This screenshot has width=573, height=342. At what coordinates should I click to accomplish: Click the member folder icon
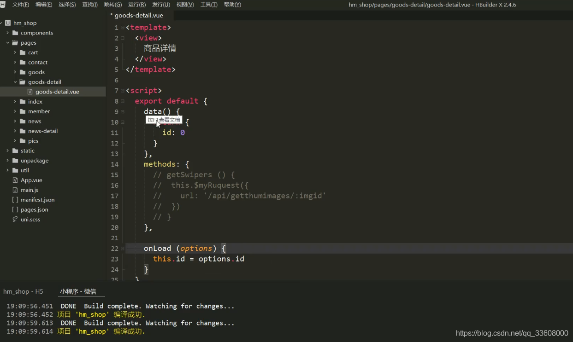[x=23, y=111]
